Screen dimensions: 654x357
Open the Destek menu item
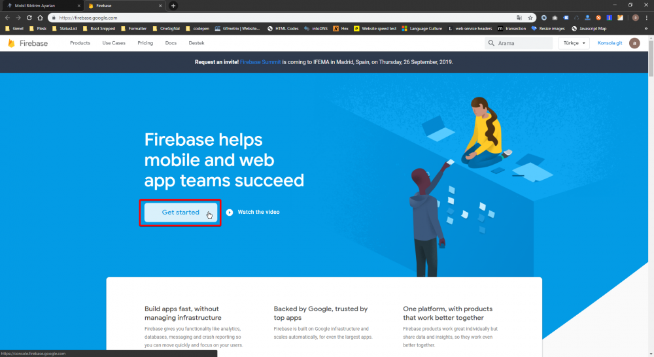[196, 43]
